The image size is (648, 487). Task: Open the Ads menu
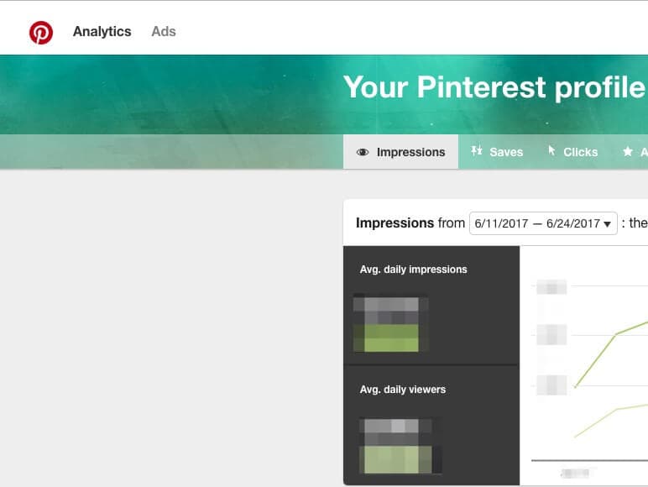[x=164, y=31]
